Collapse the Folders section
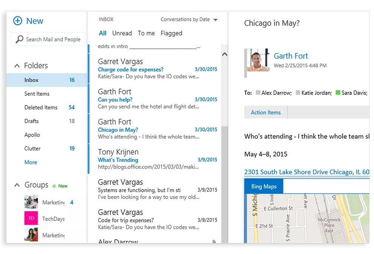This screenshot has height=254, width=374. pyautogui.click(x=17, y=65)
